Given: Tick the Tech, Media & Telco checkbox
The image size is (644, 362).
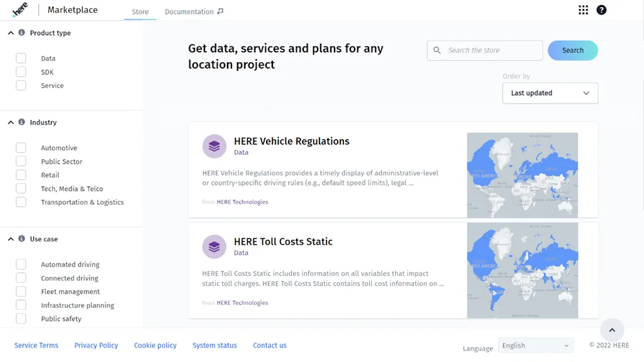Looking at the screenshot, I should tap(21, 189).
